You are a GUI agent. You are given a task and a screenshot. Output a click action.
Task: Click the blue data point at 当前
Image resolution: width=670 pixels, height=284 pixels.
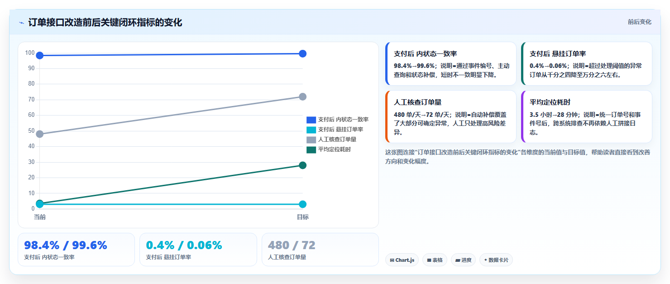40,55
